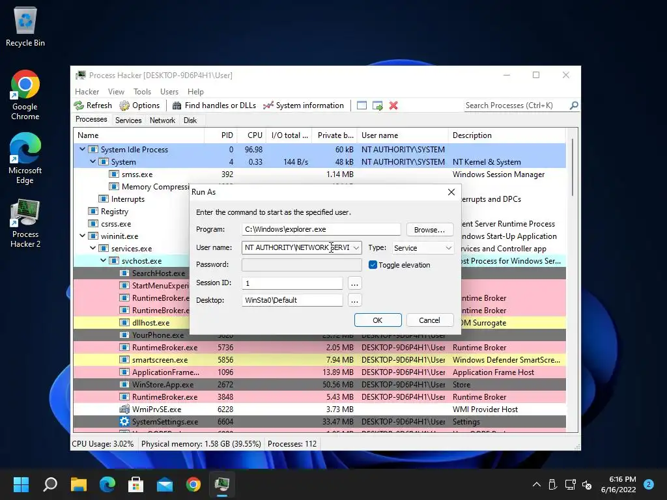Confirm Run As with OK
The image size is (667, 500).
(x=378, y=320)
